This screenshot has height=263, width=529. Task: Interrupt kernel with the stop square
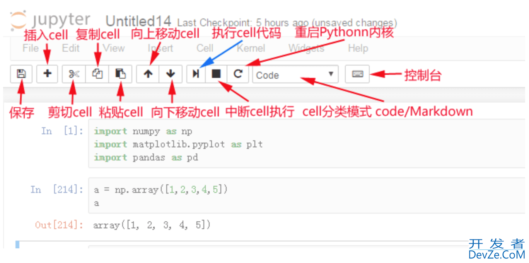(216, 74)
